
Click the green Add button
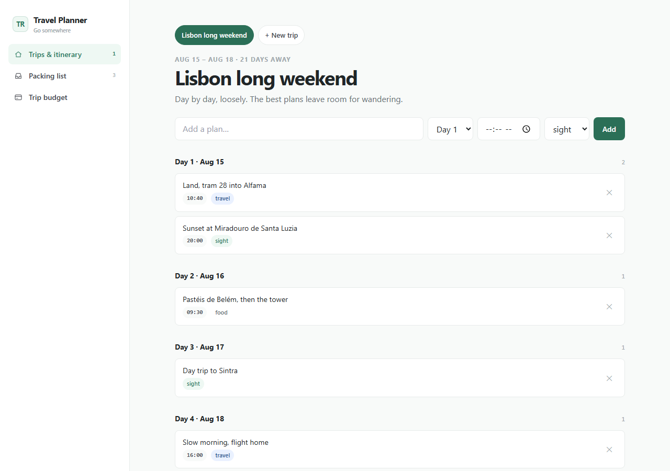click(609, 129)
